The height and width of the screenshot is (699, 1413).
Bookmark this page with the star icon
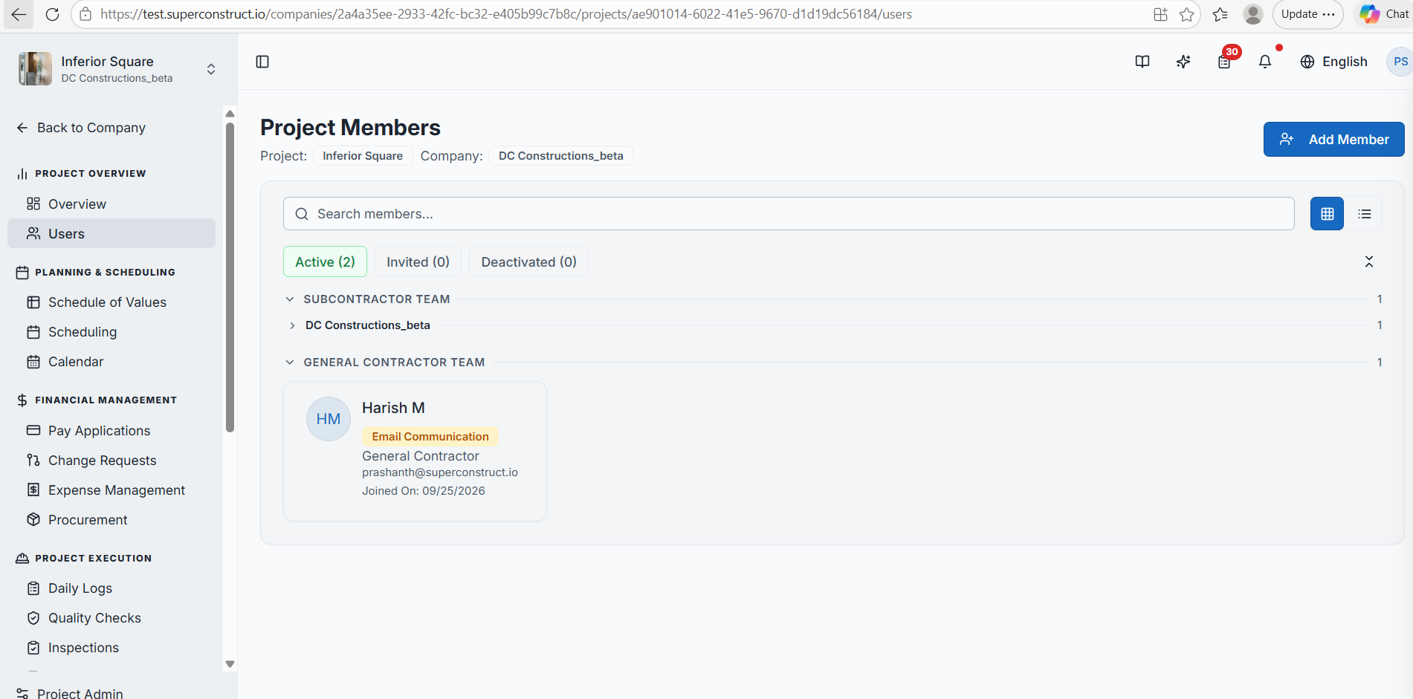click(x=1187, y=14)
